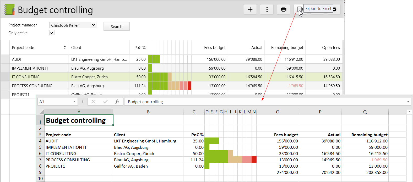Click the plus button to add entry
Image resolution: width=413 pixels, height=182 pixels.
pyautogui.click(x=250, y=9)
